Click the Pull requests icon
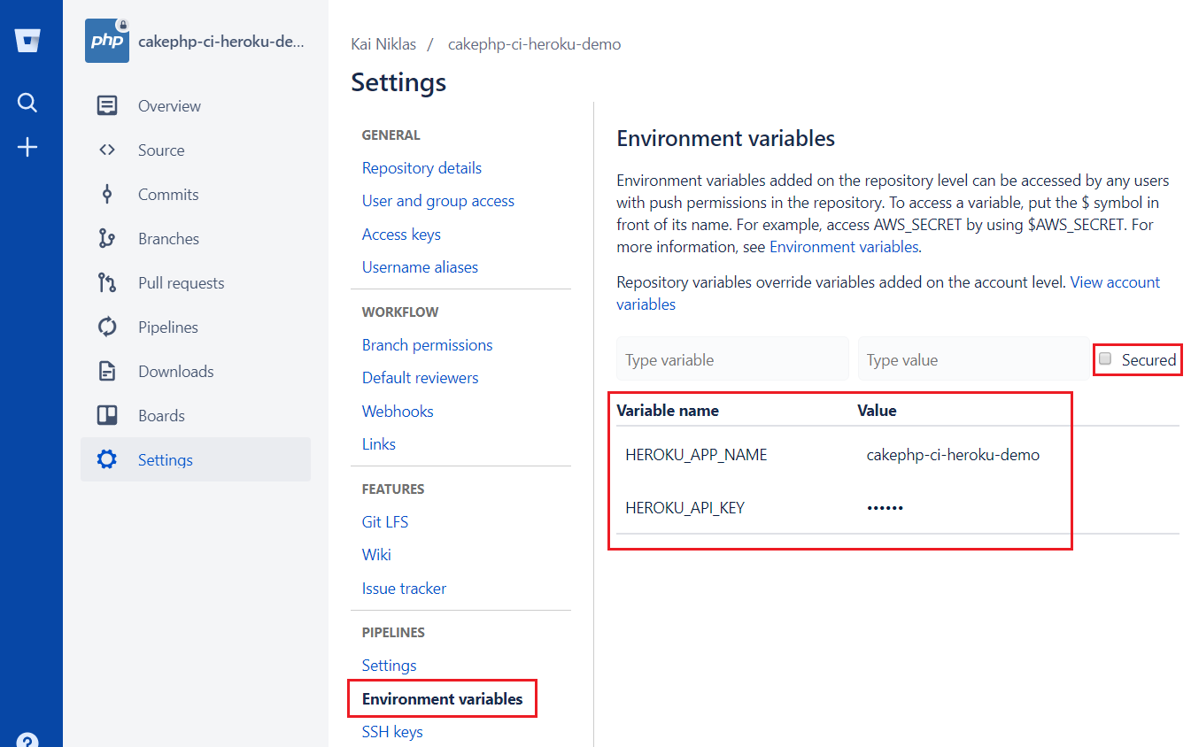 click(x=107, y=283)
